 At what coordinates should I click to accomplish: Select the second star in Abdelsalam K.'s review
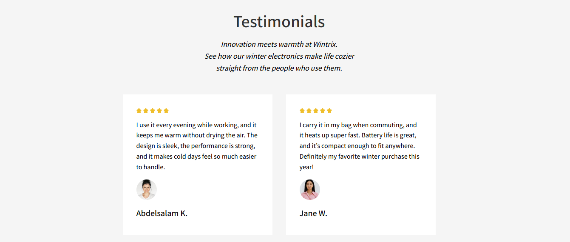tap(146, 111)
